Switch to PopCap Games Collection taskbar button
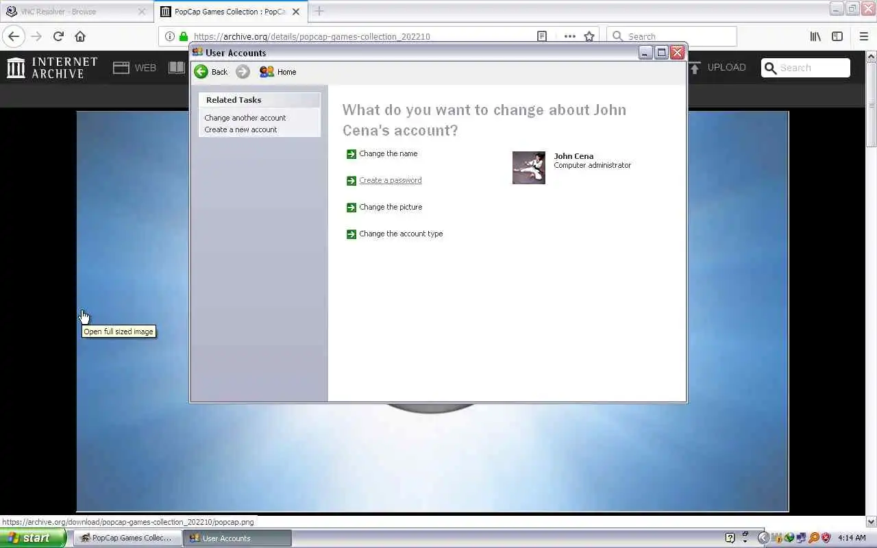The height and width of the screenshot is (548, 877). click(127, 538)
